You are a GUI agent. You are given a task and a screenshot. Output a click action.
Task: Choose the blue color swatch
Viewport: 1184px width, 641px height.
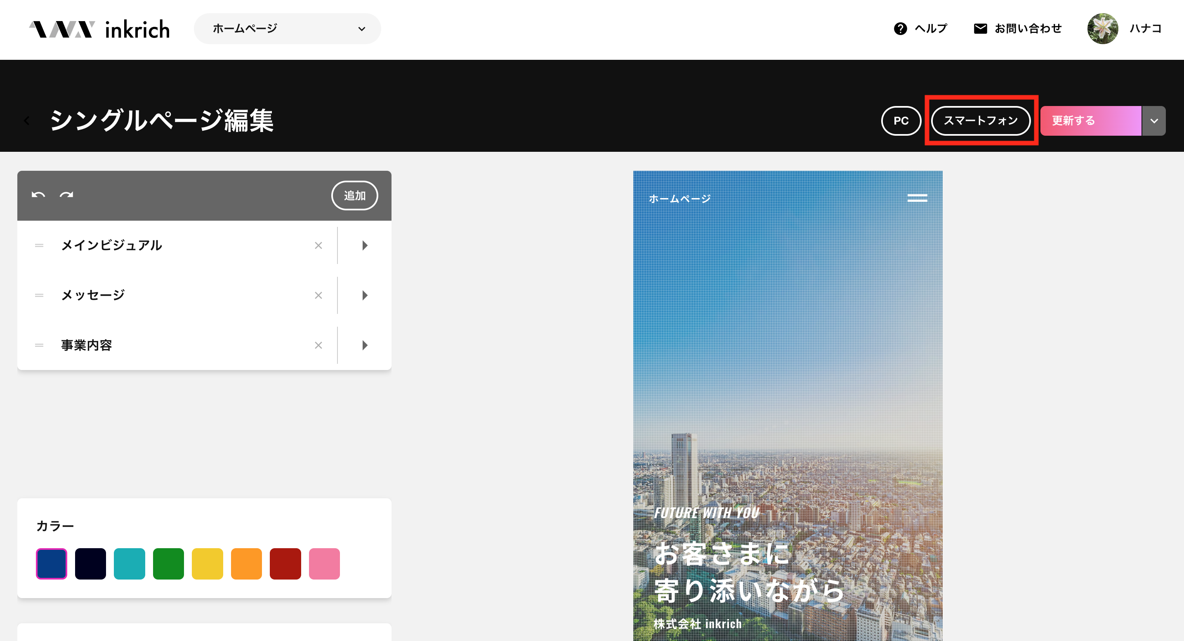[x=52, y=564]
